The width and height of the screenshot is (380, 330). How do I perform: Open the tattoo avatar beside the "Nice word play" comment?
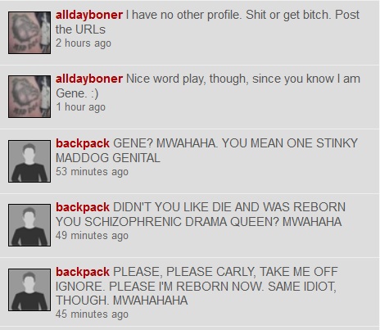29,97
